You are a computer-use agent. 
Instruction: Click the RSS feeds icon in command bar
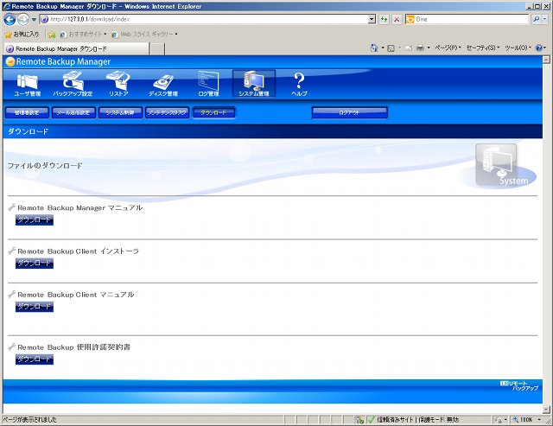pos(391,48)
